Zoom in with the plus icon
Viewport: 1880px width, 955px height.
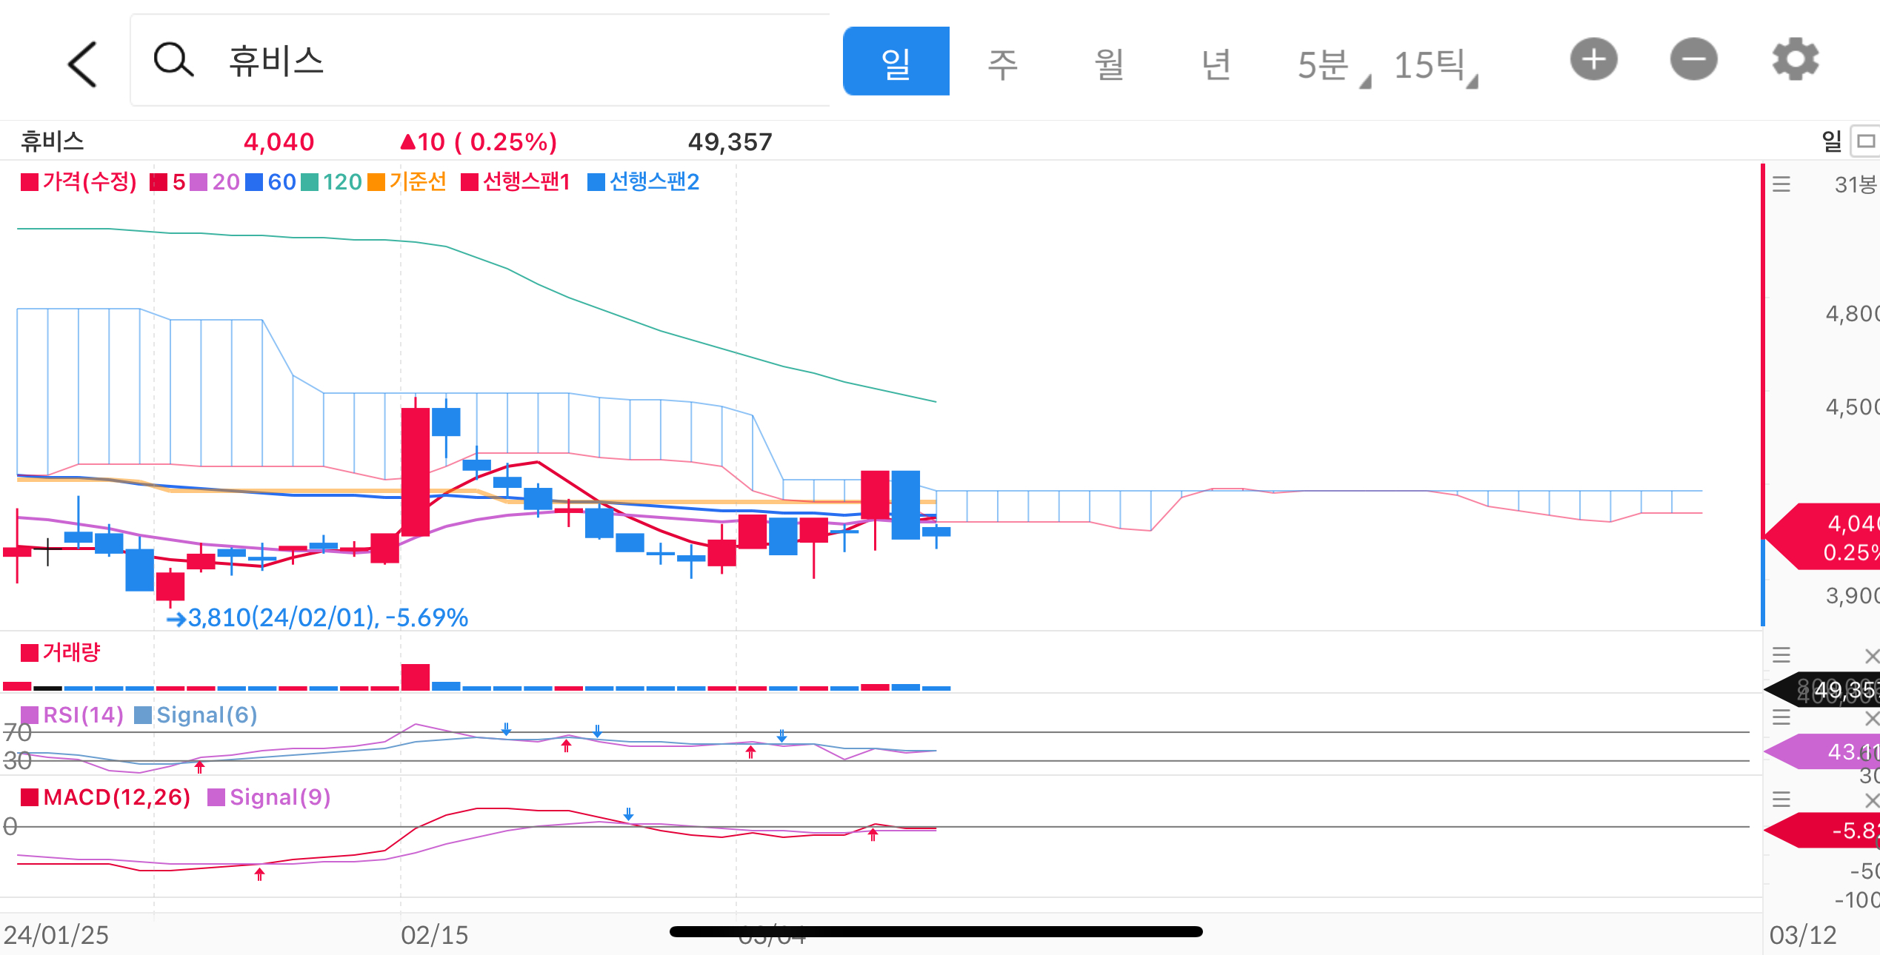[1593, 60]
